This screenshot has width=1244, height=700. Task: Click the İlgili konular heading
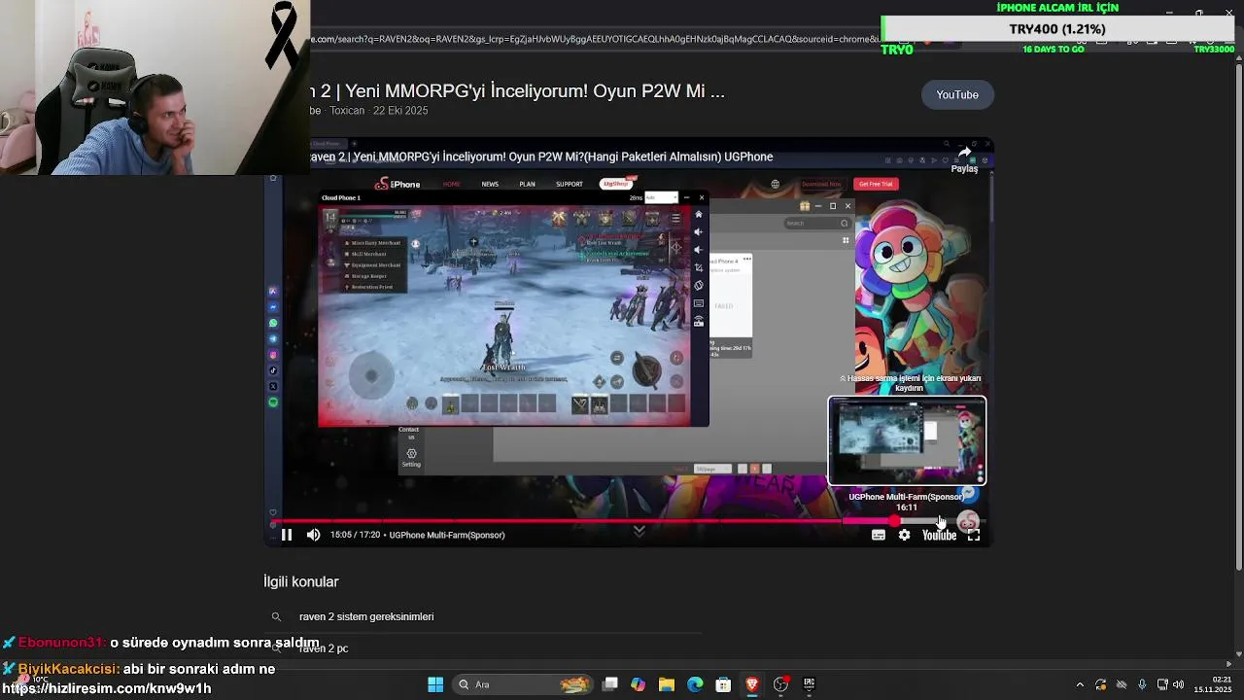point(301,581)
